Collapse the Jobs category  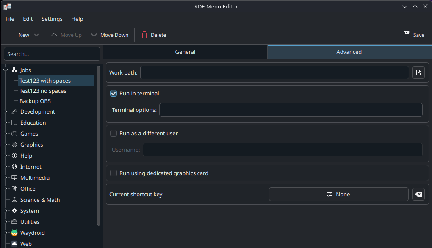pos(6,70)
